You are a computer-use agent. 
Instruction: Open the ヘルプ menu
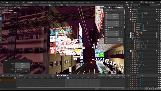click(23, 2)
